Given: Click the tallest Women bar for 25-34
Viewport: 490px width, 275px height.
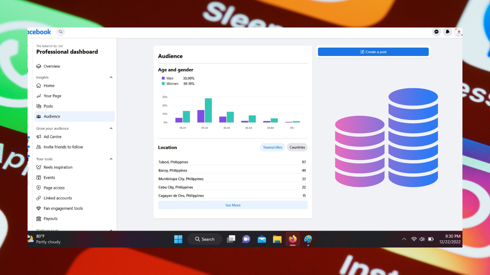Looking at the screenshot, I should pyautogui.click(x=208, y=110).
